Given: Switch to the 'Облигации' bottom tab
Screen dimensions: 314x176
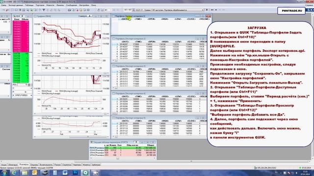Looking at the screenshot, I should click(x=13, y=165).
